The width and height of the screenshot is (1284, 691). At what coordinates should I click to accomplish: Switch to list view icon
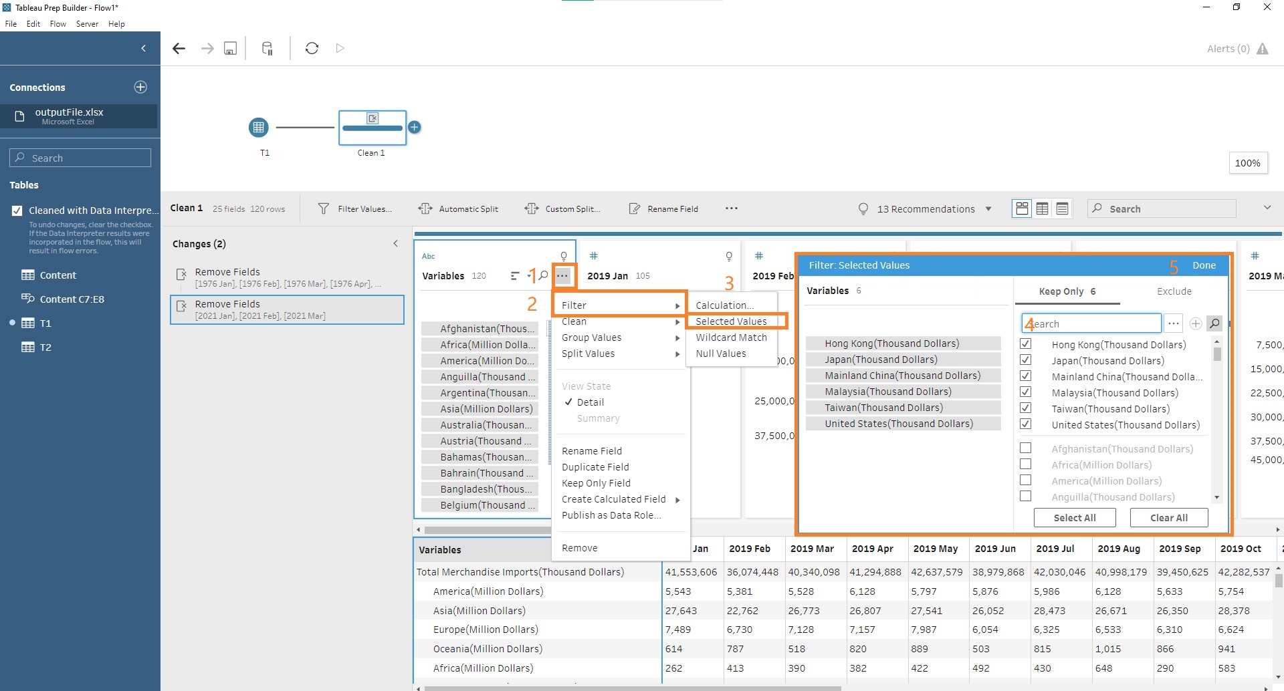pyautogui.click(x=1062, y=209)
